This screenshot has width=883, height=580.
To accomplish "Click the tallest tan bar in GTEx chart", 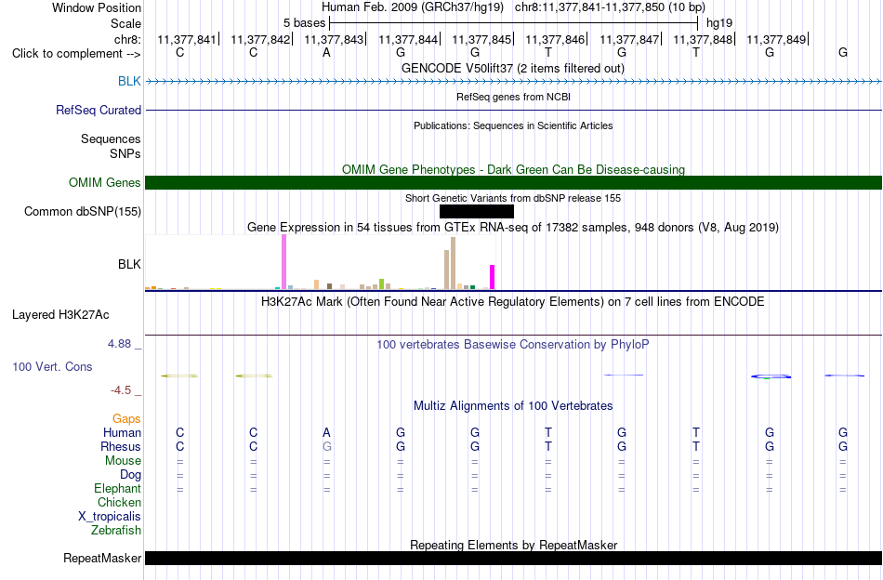I will click(x=453, y=263).
